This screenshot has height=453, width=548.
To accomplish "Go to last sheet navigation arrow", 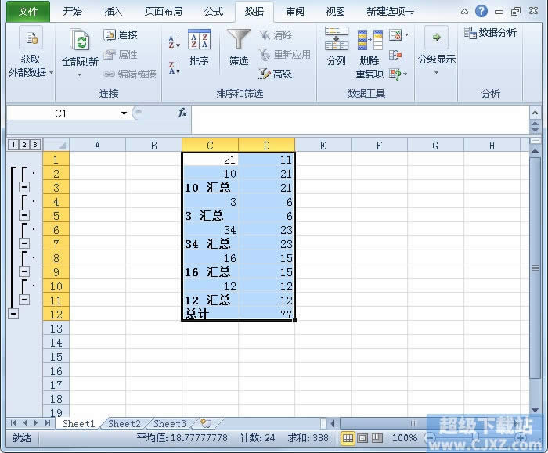I will (x=48, y=423).
